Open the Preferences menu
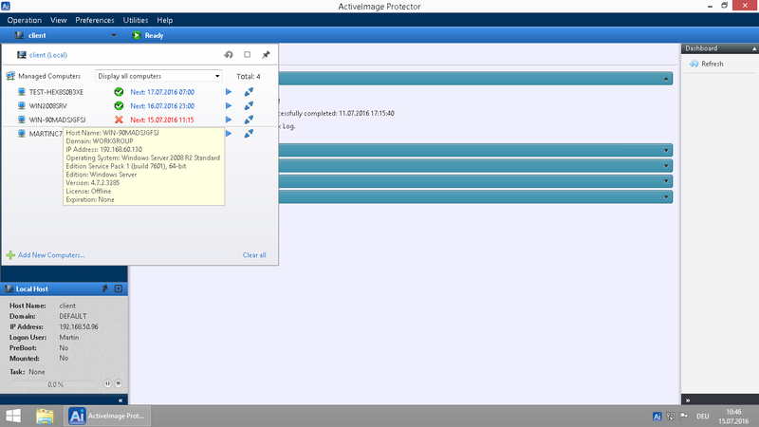The width and height of the screenshot is (759, 427). click(x=94, y=20)
